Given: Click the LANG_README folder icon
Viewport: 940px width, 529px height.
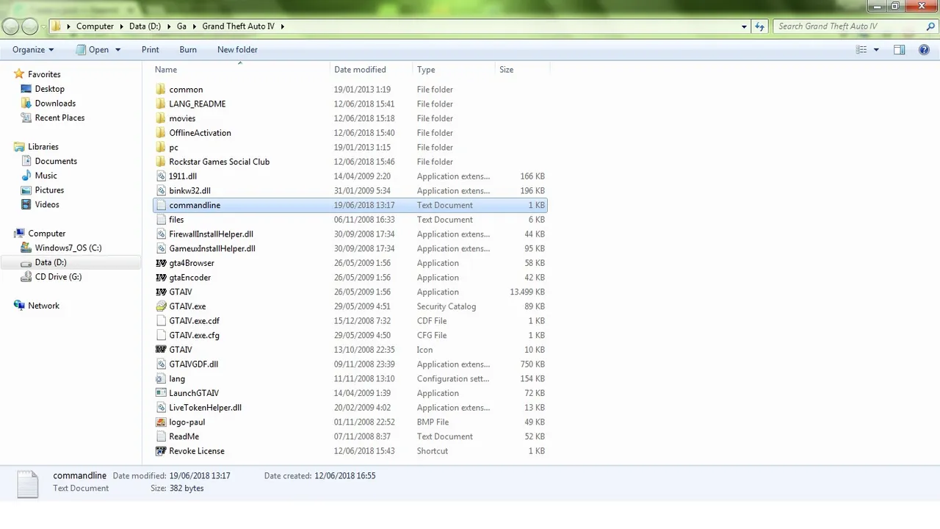Looking at the screenshot, I should tap(162, 104).
